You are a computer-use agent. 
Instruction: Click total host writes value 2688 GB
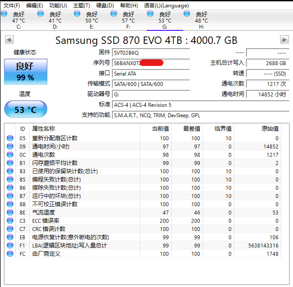click(x=268, y=63)
